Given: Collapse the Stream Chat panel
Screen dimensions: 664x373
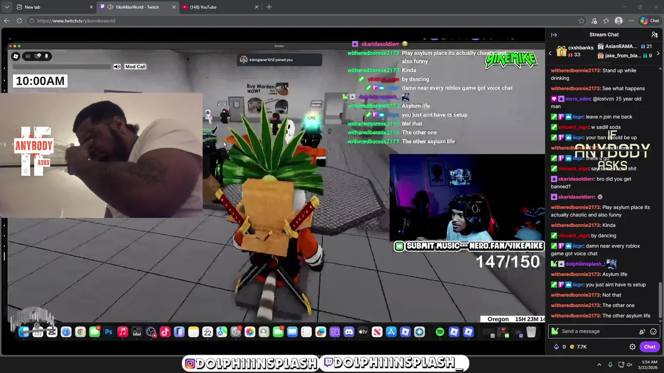Looking at the screenshot, I should coord(554,35).
